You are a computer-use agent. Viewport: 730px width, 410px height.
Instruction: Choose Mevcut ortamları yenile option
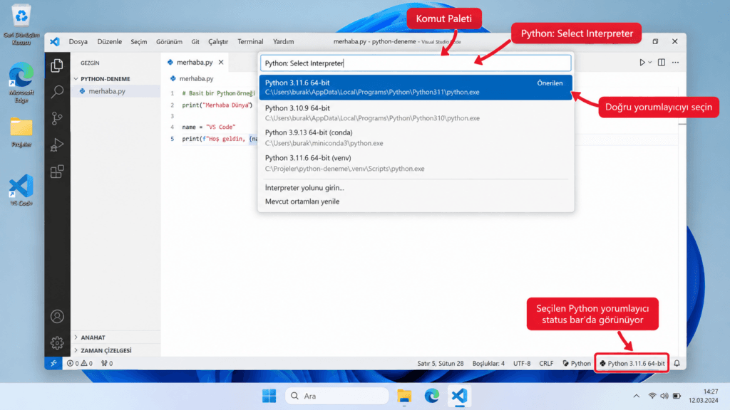coord(416,201)
